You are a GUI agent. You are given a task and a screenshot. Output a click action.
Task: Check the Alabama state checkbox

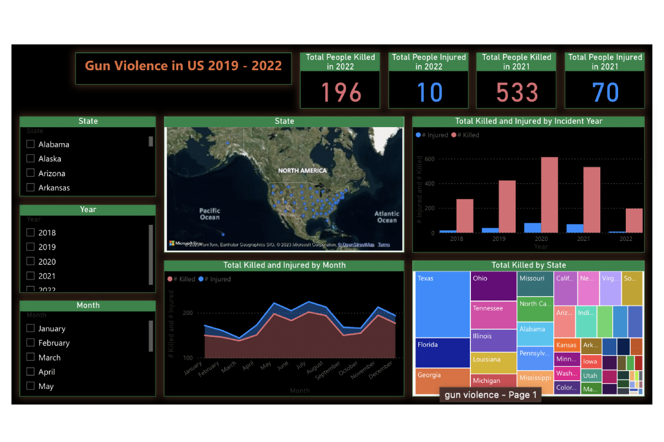coord(30,144)
